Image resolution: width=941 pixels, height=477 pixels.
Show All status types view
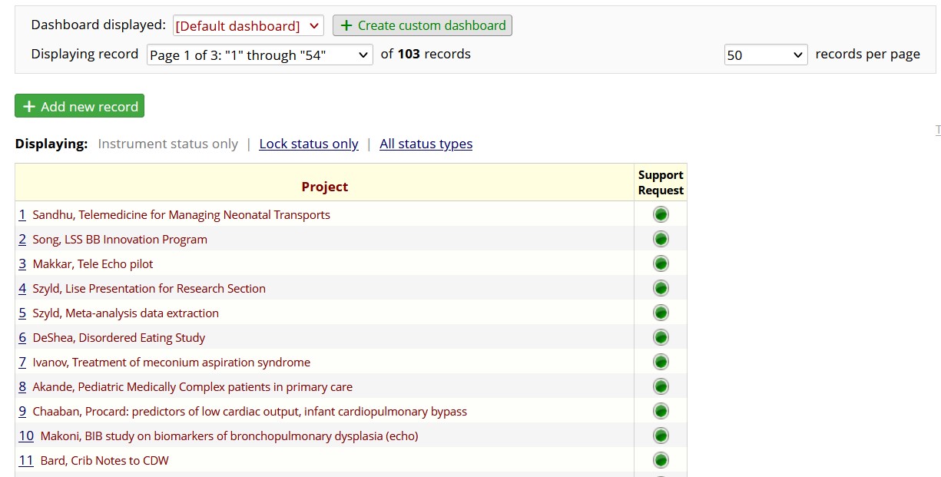click(x=426, y=144)
